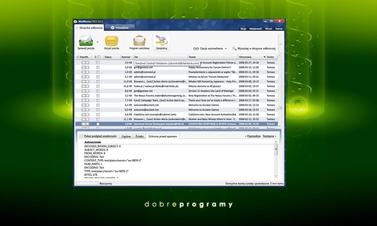Click the Sprawdź pocztę mail tray icon
This screenshot has height=226, width=377.
(x=86, y=40)
